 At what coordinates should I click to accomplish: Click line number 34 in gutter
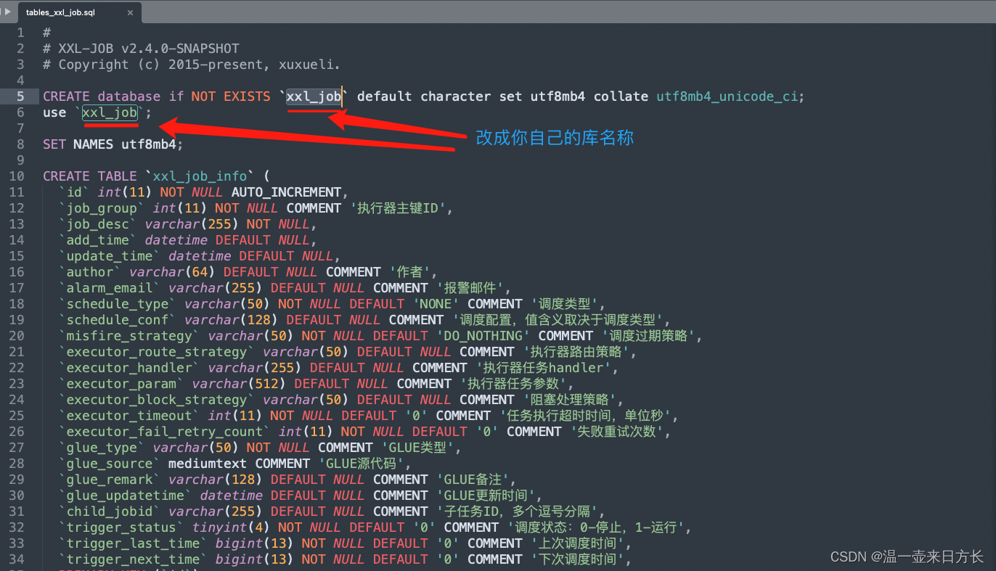[17, 559]
